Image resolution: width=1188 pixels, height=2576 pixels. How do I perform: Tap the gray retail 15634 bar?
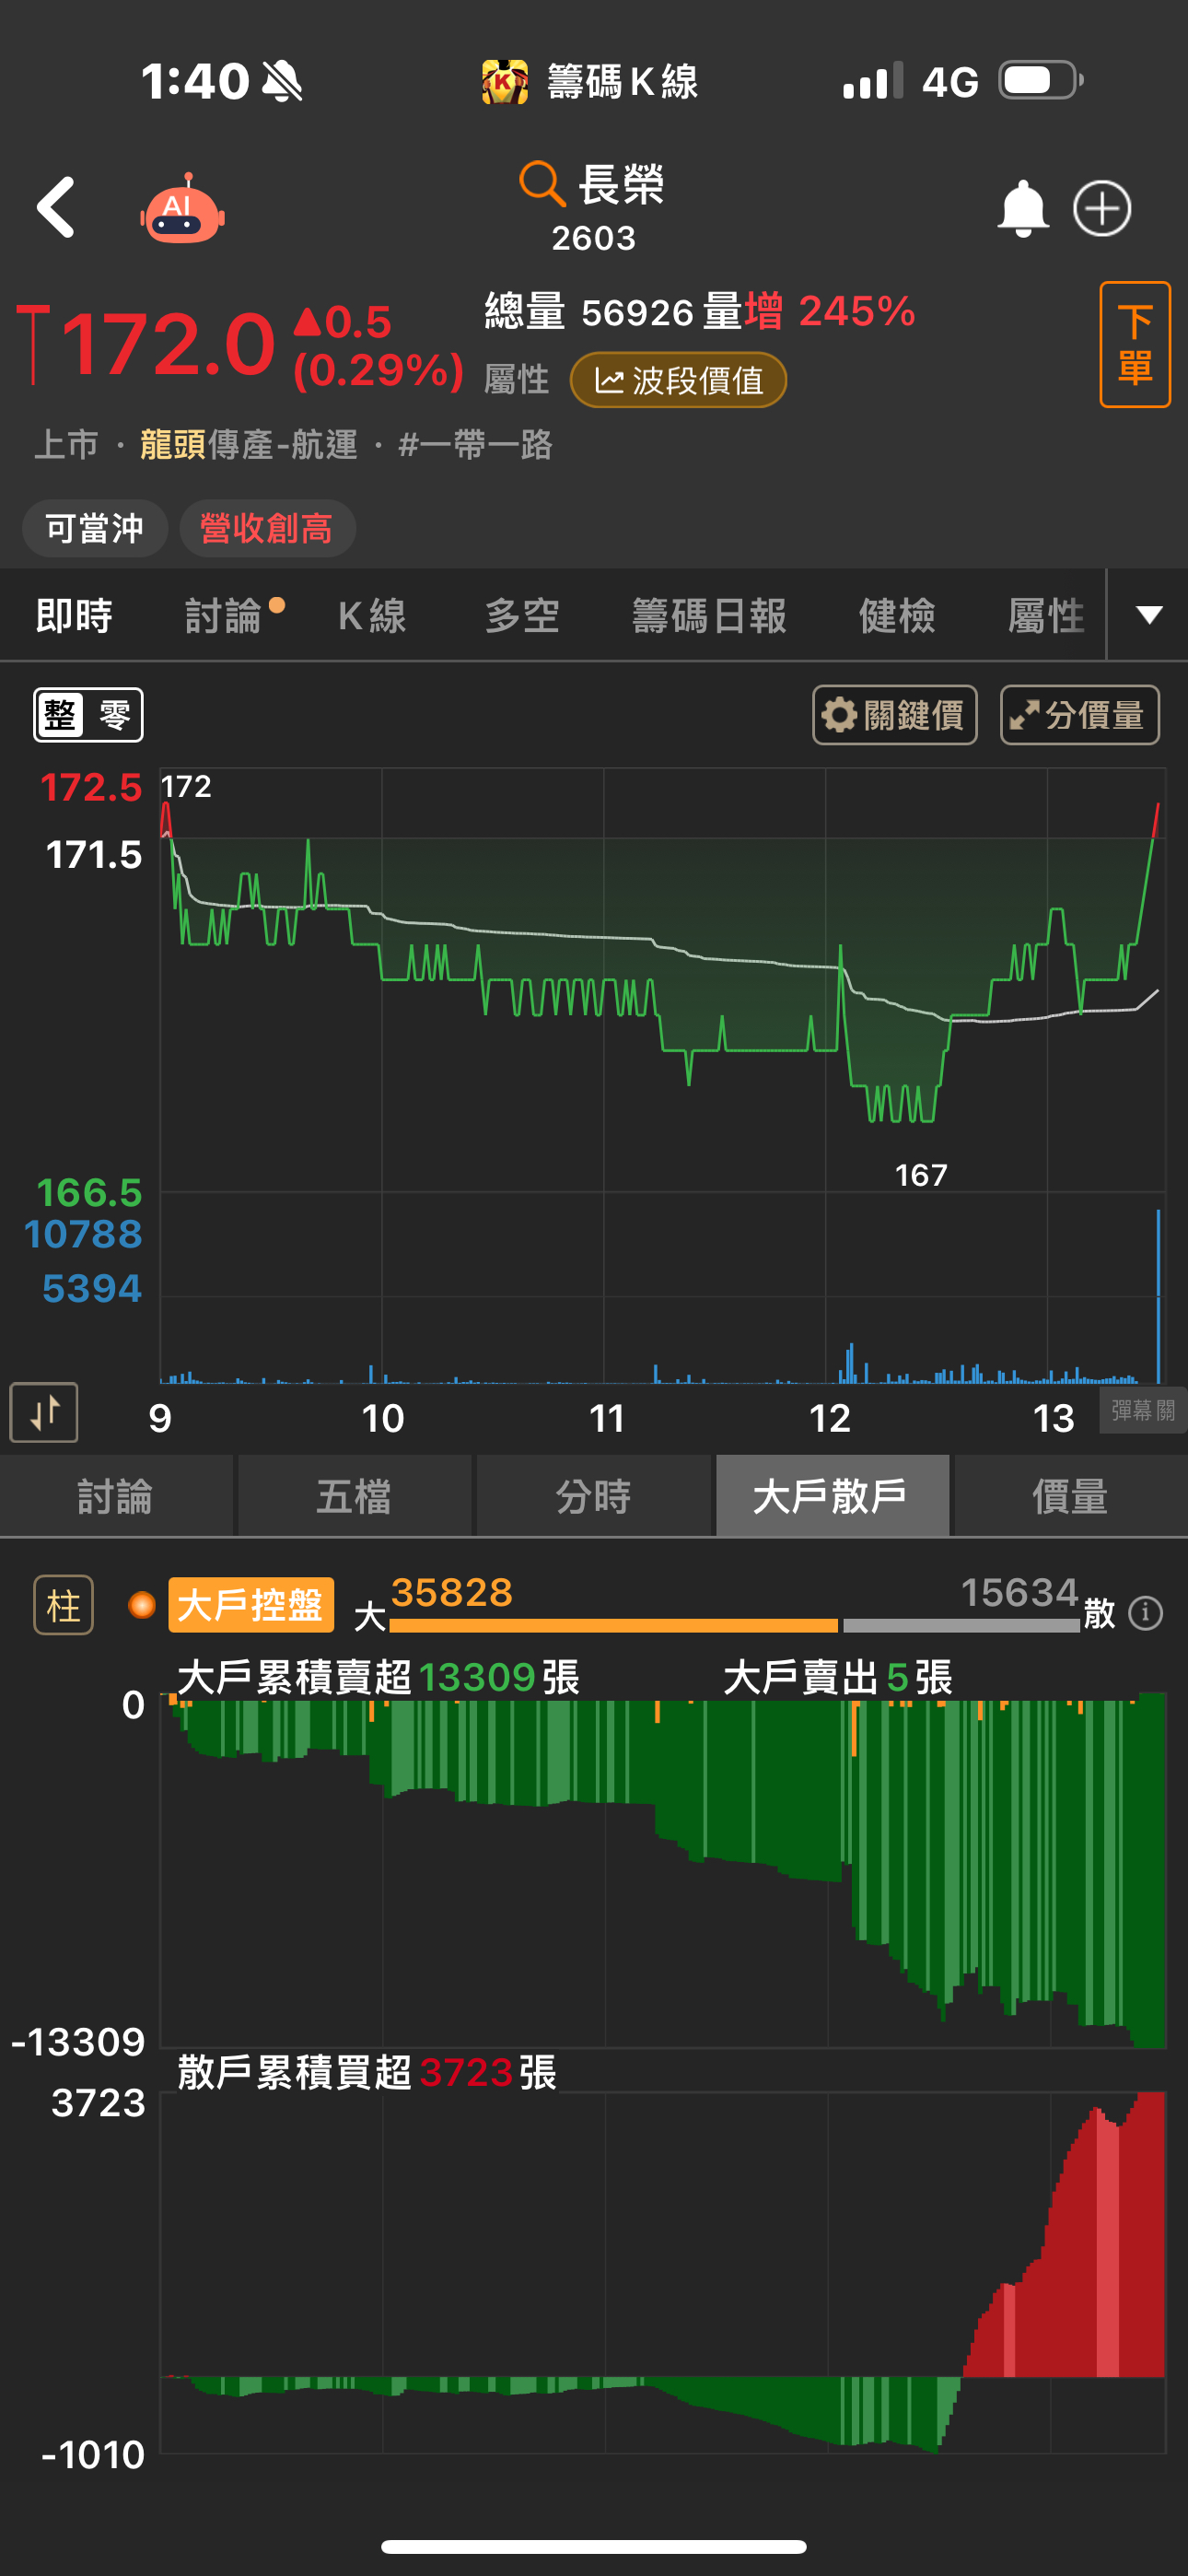click(x=962, y=1625)
